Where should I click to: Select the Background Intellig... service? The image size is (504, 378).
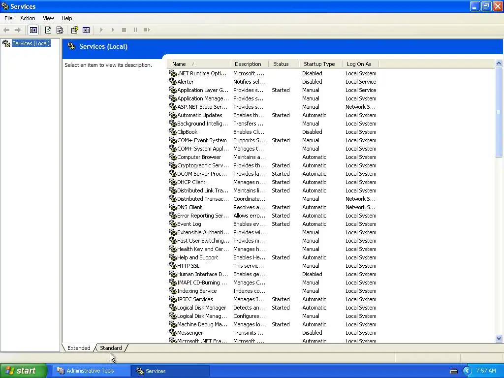(x=202, y=124)
